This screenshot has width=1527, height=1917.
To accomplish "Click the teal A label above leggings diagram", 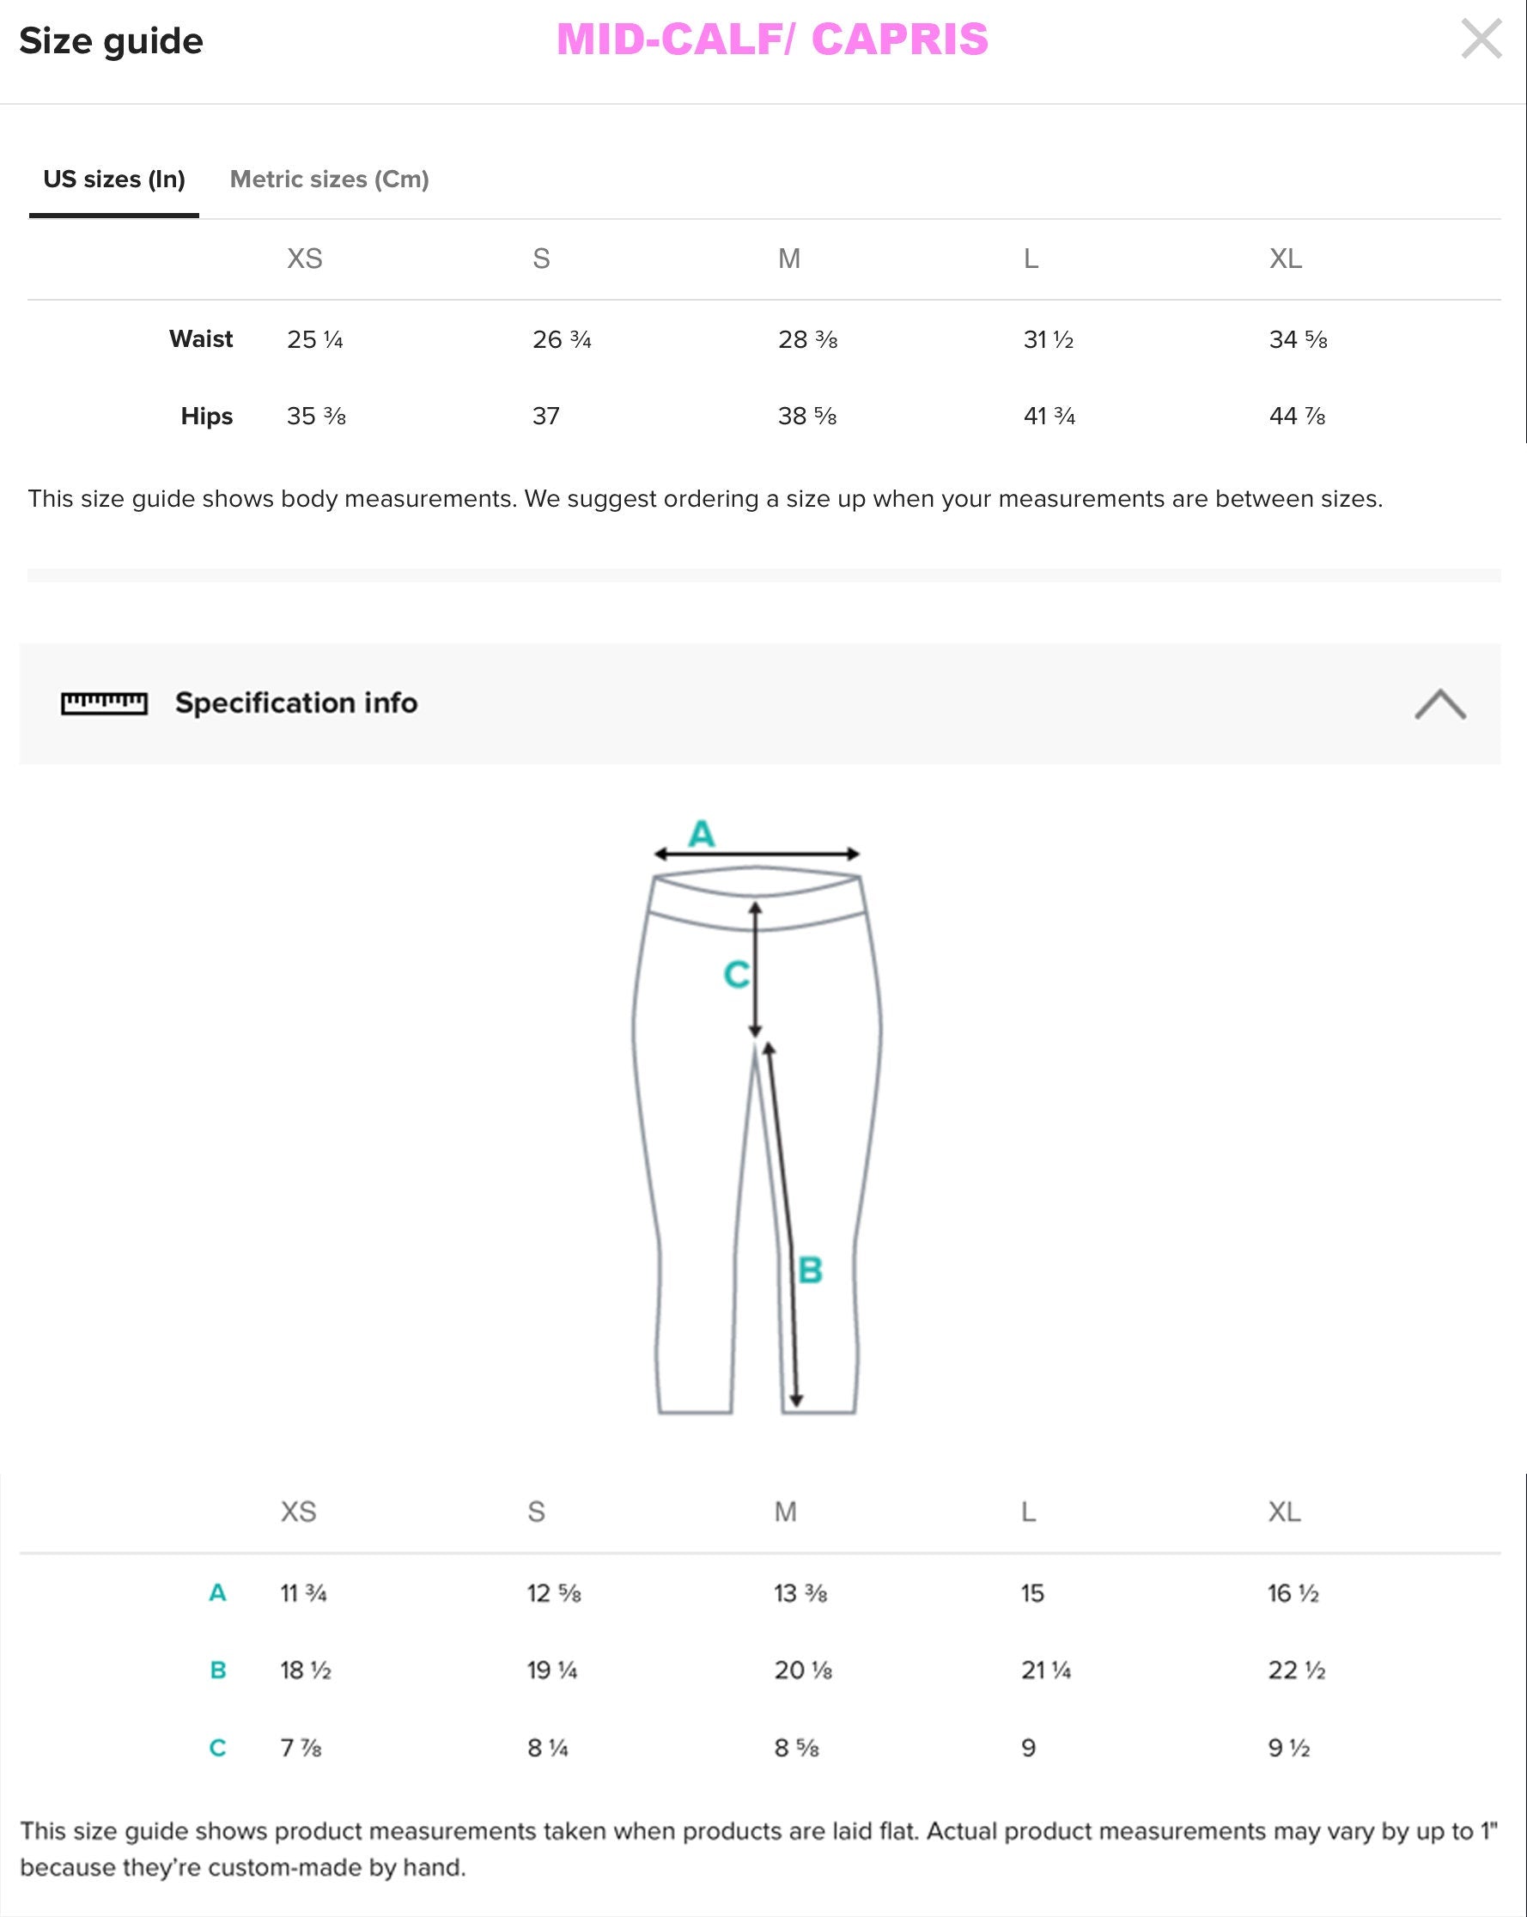I will (702, 834).
